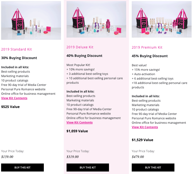Open the 2019 Standard Kit product image

(31, 20)
